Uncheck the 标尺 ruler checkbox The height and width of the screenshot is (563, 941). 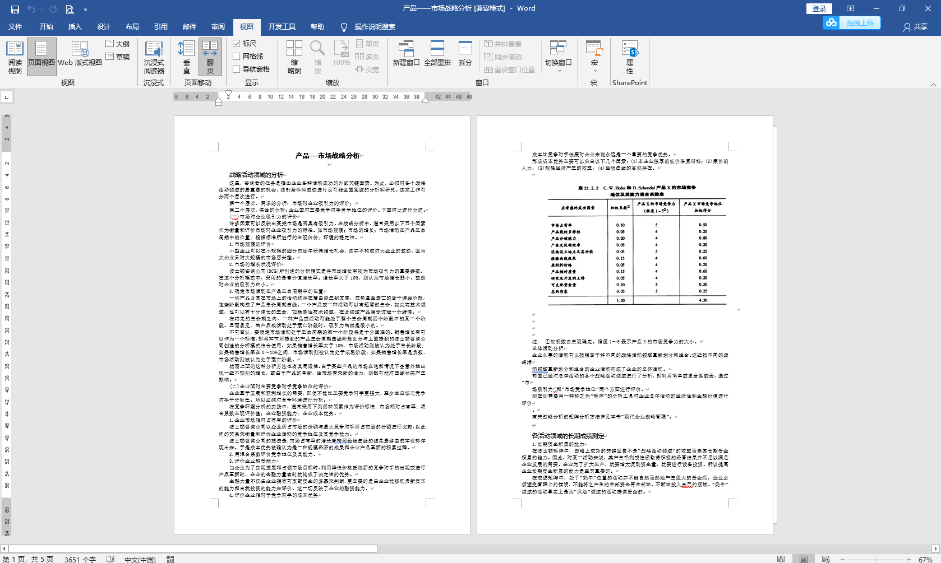(237, 43)
